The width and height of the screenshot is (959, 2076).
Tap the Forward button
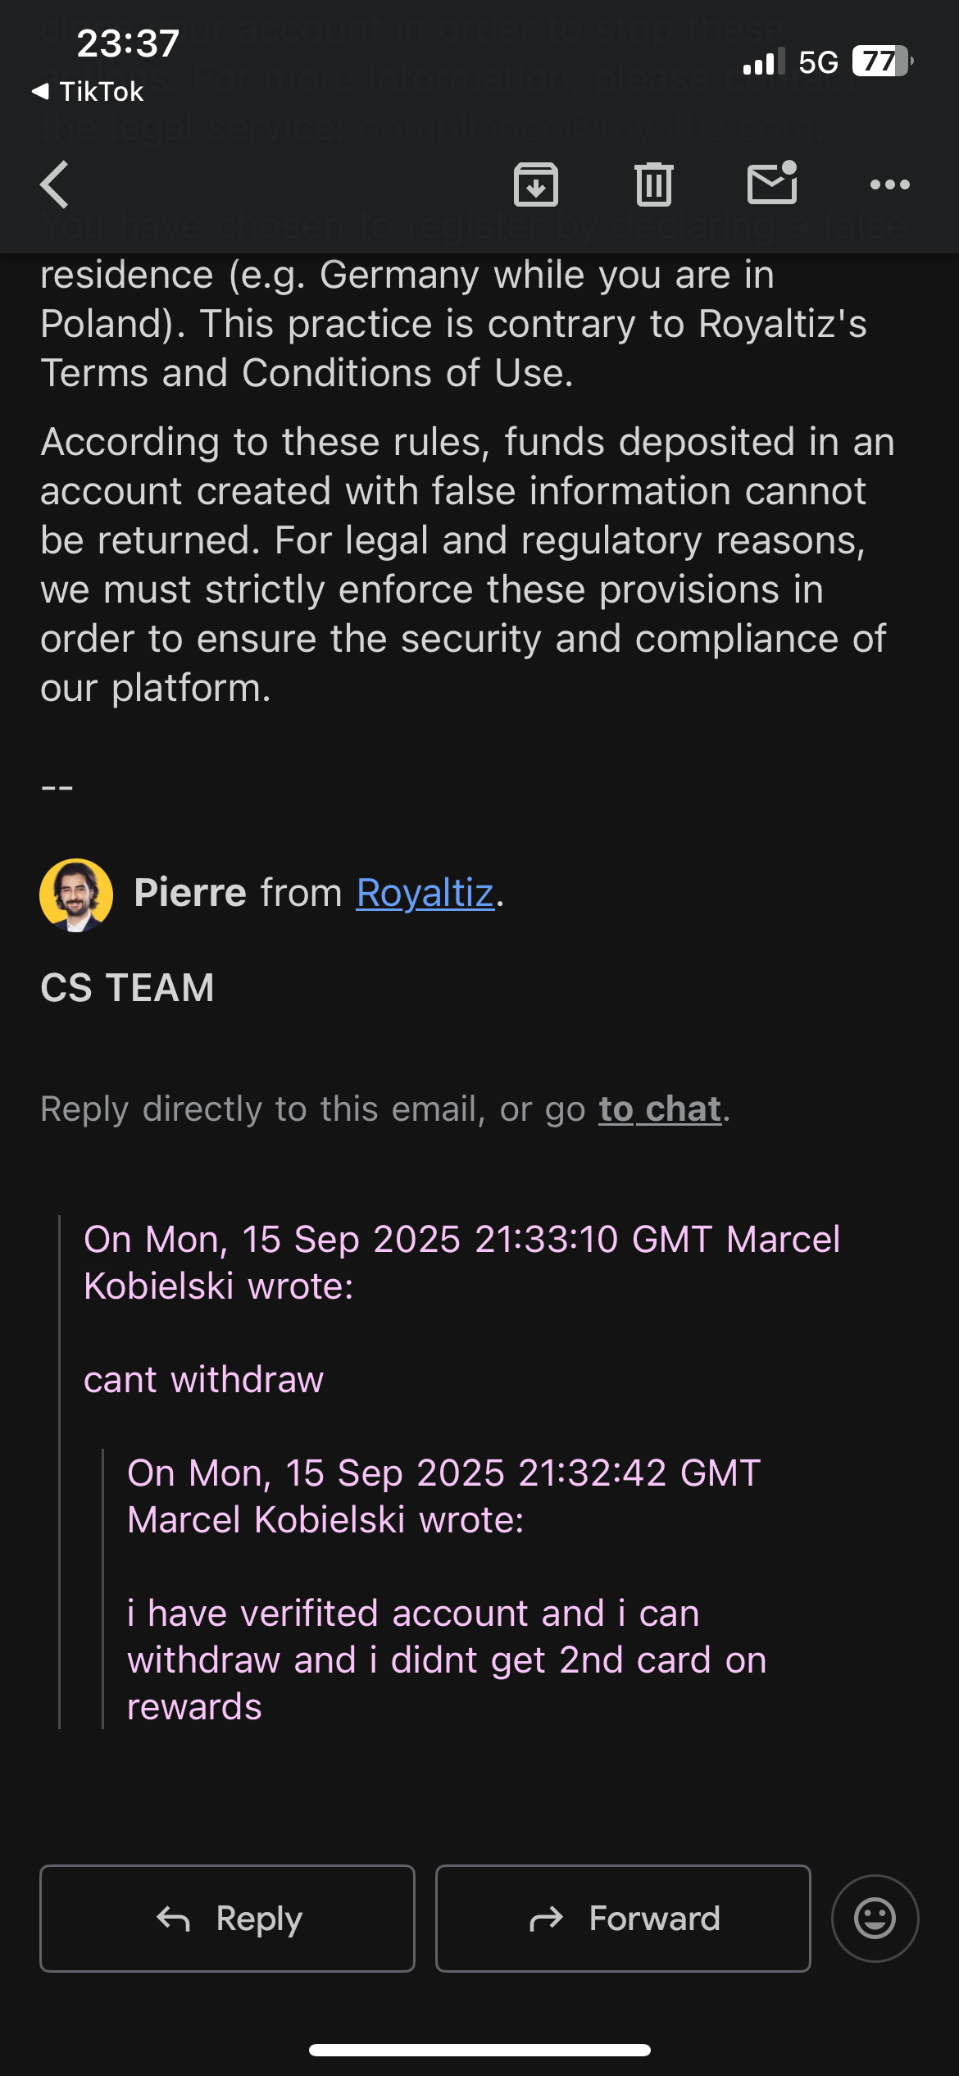click(623, 1919)
